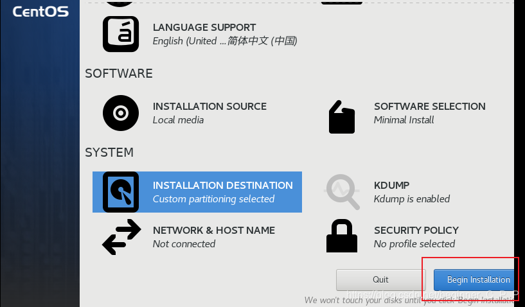Click the Kdump magnifier icon

click(x=342, y=192)
